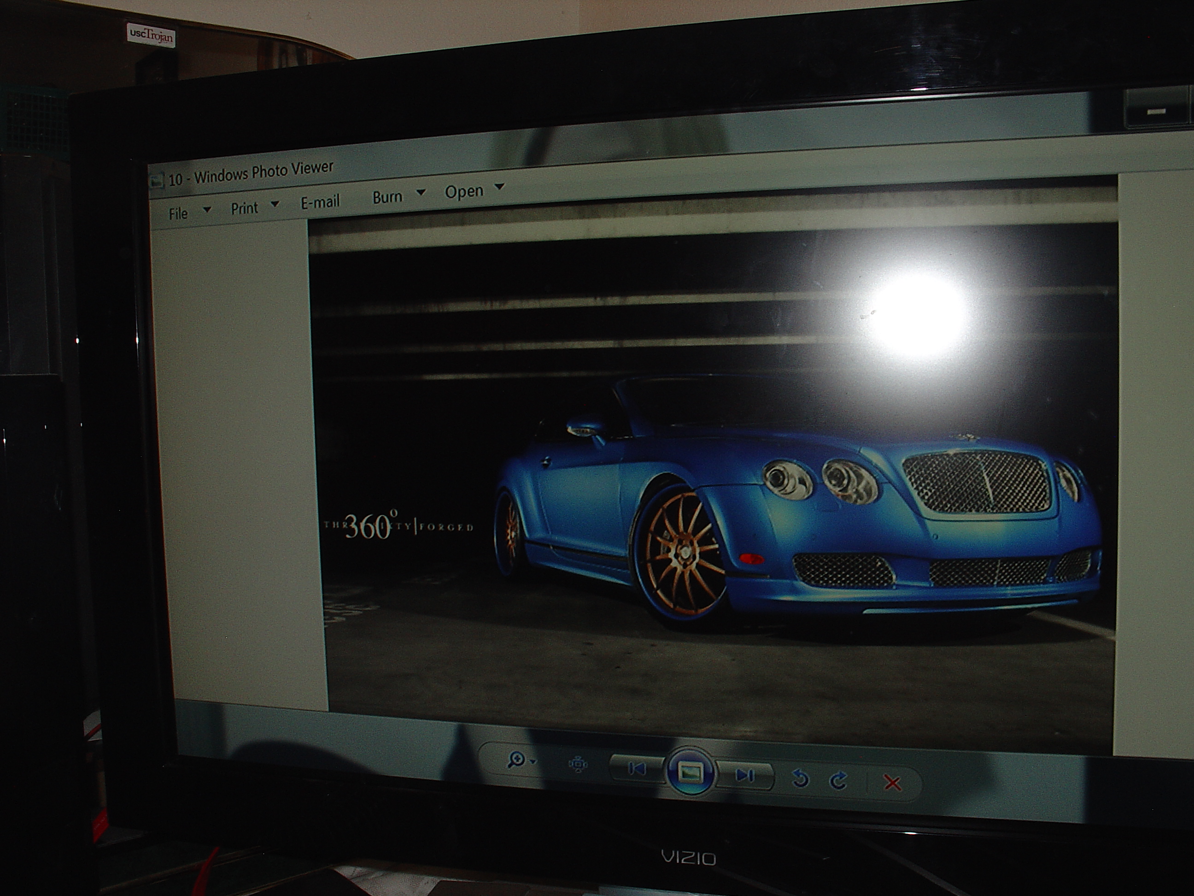Rotate the photo clockwise
The width and height of the screenshot is (1194, 896).
(838, 781)
